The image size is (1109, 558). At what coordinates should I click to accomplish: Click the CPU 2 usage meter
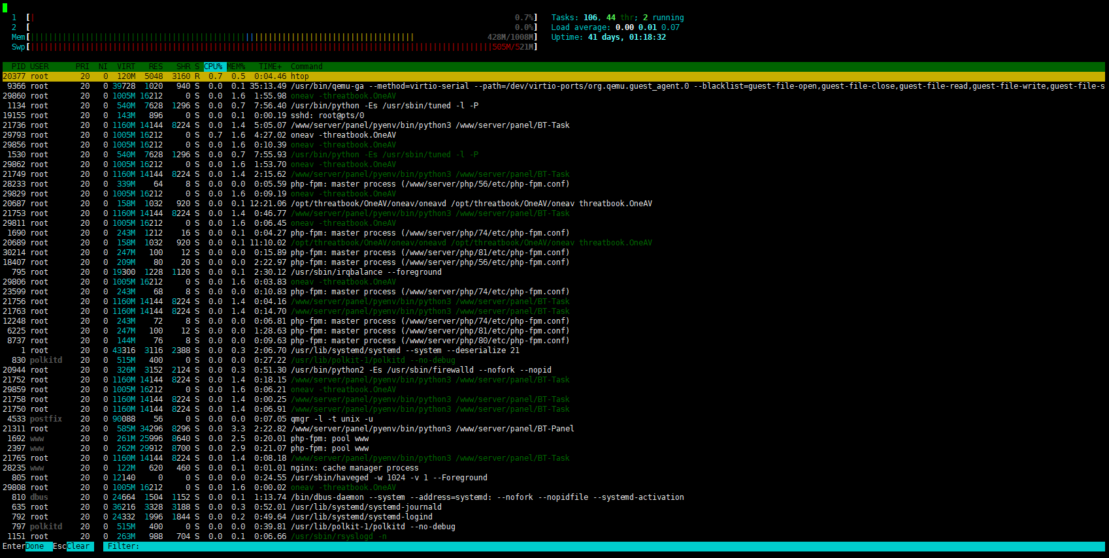274,27
